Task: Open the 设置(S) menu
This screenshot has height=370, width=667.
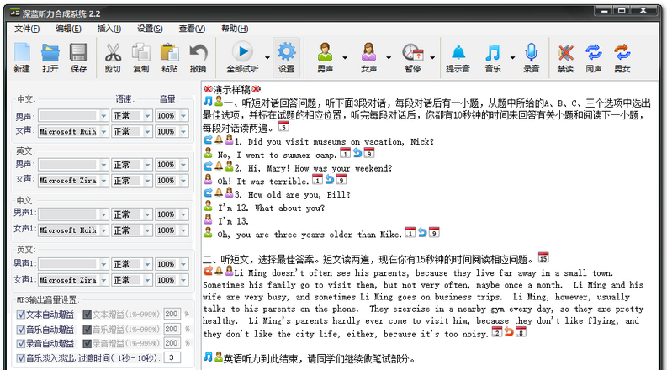Action: 150,29
